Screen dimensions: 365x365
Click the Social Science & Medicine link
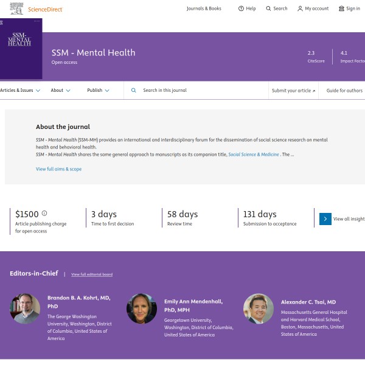coord(254,155)
